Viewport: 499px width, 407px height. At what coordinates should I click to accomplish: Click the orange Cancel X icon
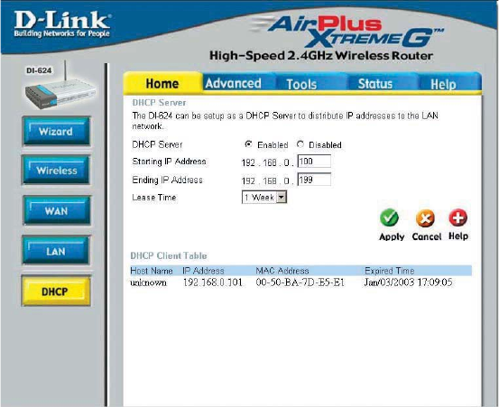(x=425, y=218)
